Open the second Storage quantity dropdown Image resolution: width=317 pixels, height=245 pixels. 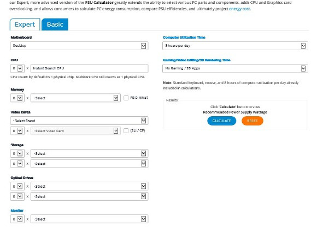17,164
